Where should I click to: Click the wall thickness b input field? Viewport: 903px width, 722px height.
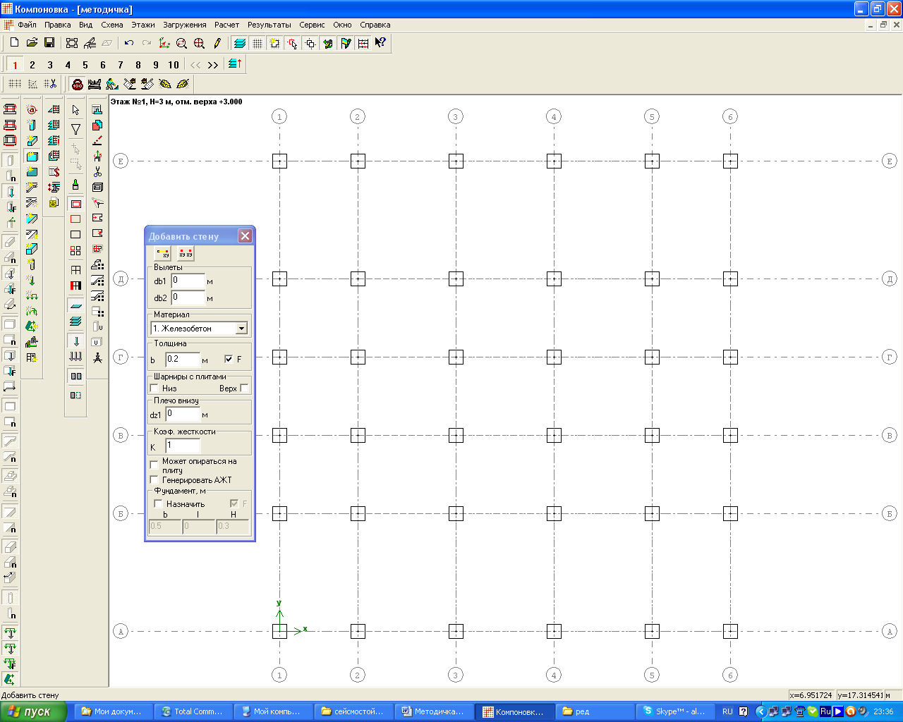[x=183, y=360]
